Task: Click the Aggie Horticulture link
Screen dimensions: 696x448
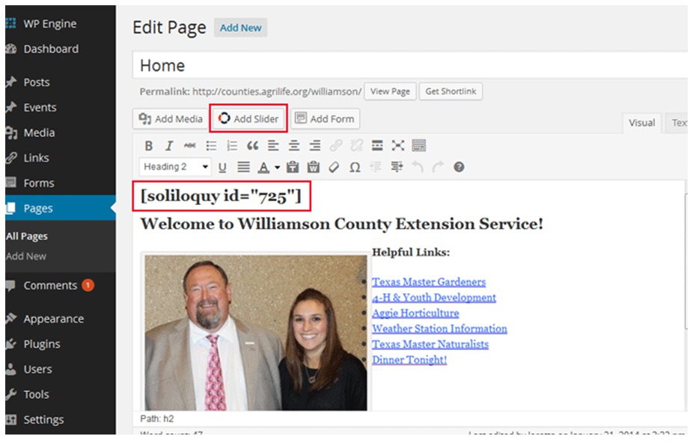Action: pyautogui.click(x=415, y=313)
